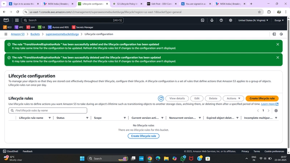Click the Edit button
Image resolution: width=290 pixels, height=163 pixels.
click(x=197, y=99)
